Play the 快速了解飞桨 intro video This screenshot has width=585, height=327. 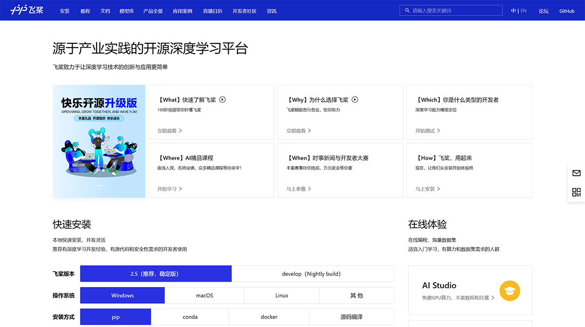tap(223, 99)
